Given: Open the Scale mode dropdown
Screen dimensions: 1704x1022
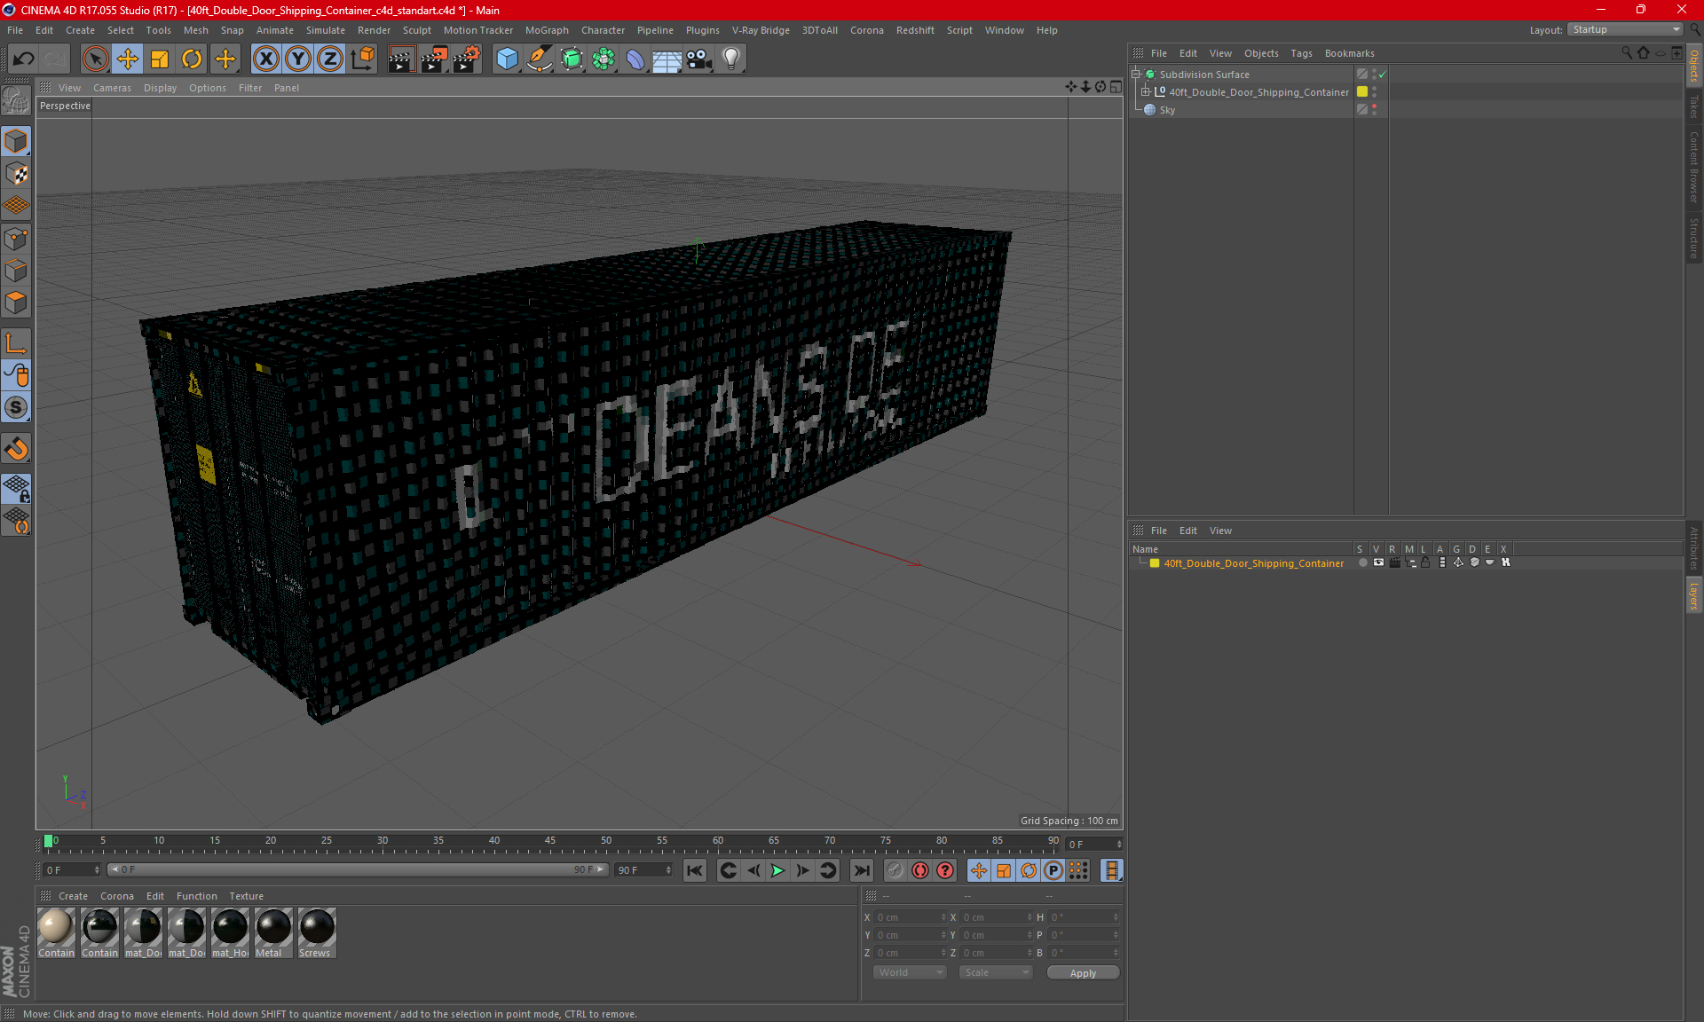Looking at the screenshot, I should click(x=996, y=972).
